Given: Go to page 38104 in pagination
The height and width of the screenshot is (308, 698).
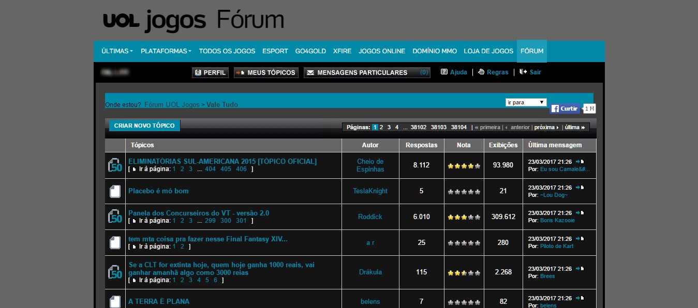Looking at the screenshot, I should 459,127.
